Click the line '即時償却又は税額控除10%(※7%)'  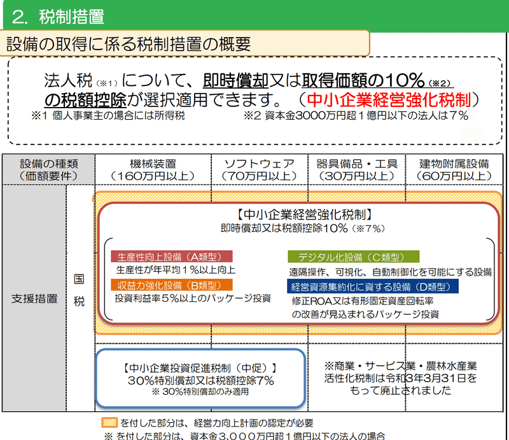[303, 228]
